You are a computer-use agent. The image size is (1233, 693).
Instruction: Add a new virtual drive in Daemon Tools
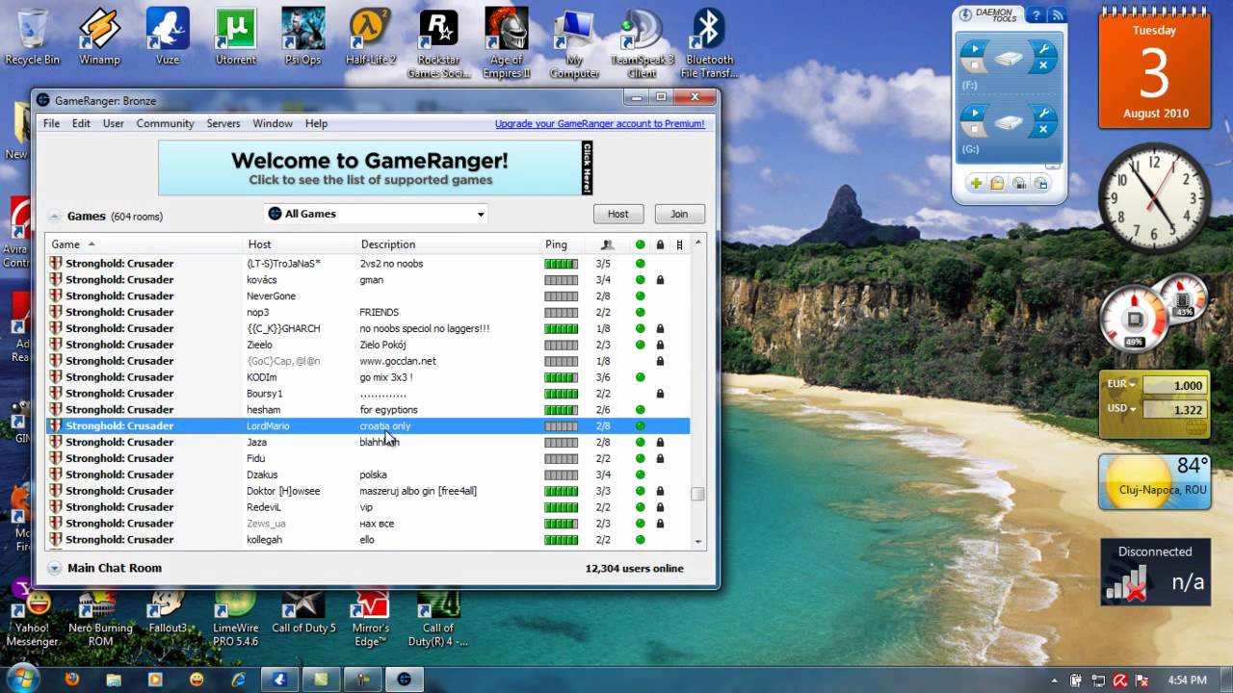pos(976,183)
